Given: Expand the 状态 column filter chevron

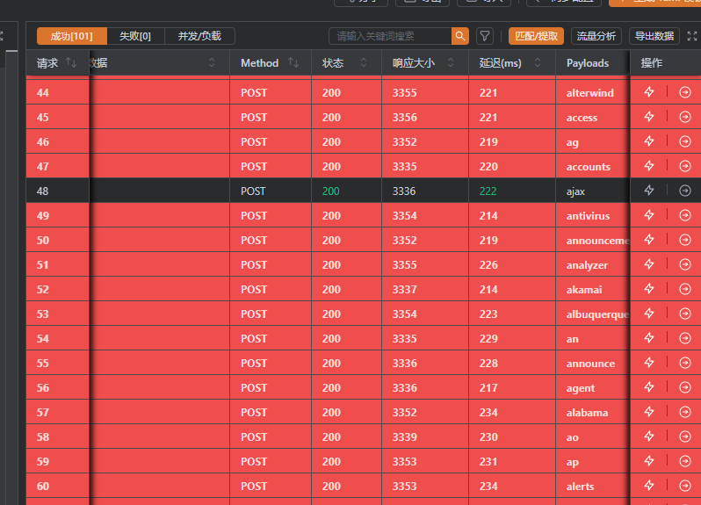Looking at the screenshot, I should pyautogui.click(x=363, y=63).
